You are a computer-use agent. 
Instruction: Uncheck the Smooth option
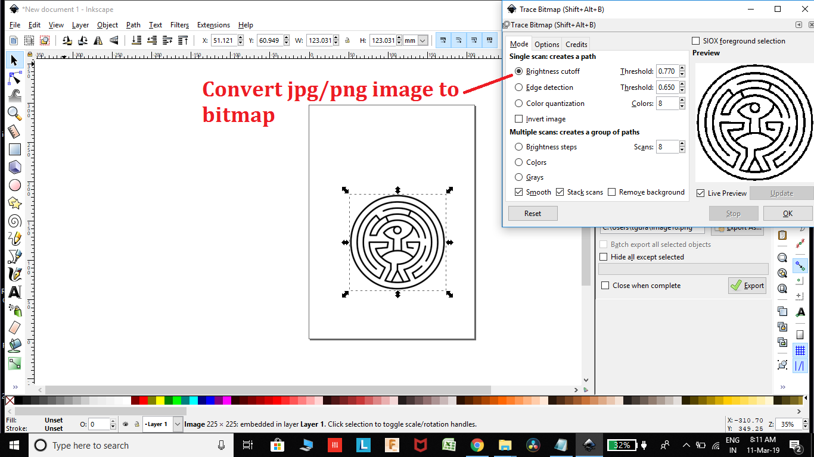[519, 192]
